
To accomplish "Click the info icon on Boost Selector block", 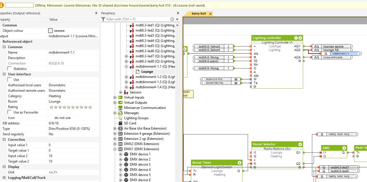I will pos(300,144).
